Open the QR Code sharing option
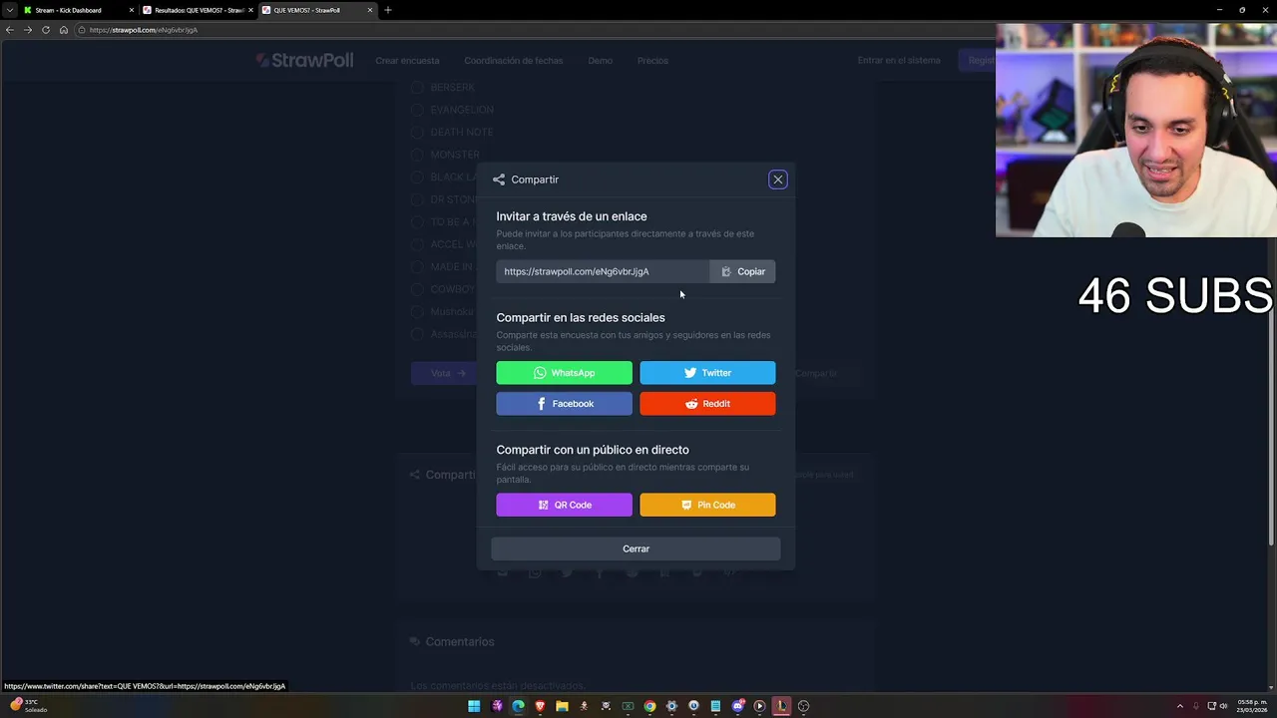 pyautogui.click(x=564, y=505)
